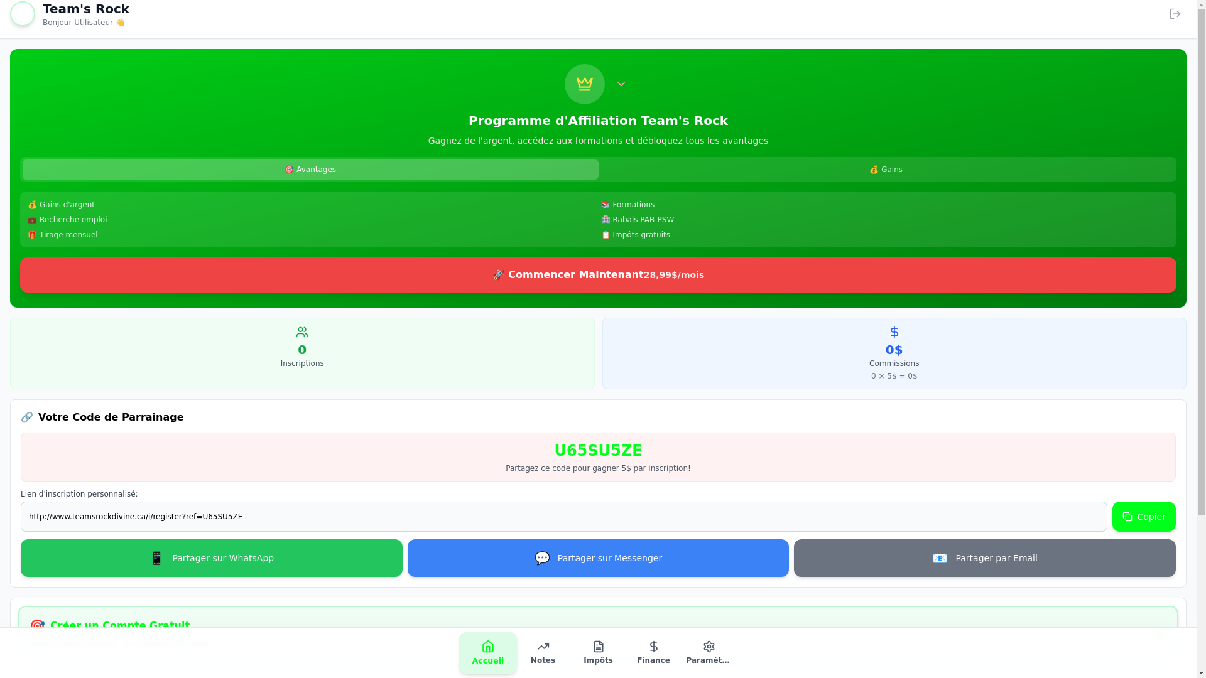Screen dimensions: 1206x678
Task: Select the referral code U65SU5ZE
Action: coord(598,451)
